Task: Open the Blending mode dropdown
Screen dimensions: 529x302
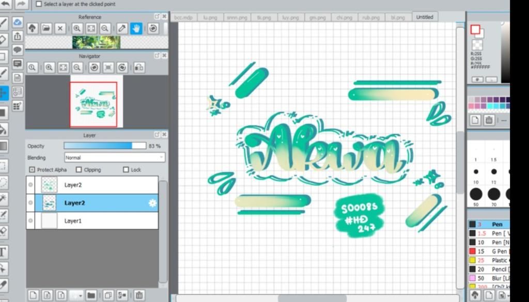Action: click(115, 157)
